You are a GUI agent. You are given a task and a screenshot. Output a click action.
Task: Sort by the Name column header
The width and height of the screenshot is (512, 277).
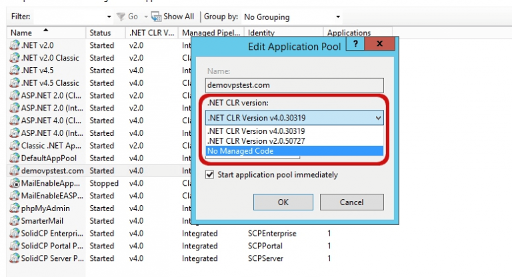(46, 33)
